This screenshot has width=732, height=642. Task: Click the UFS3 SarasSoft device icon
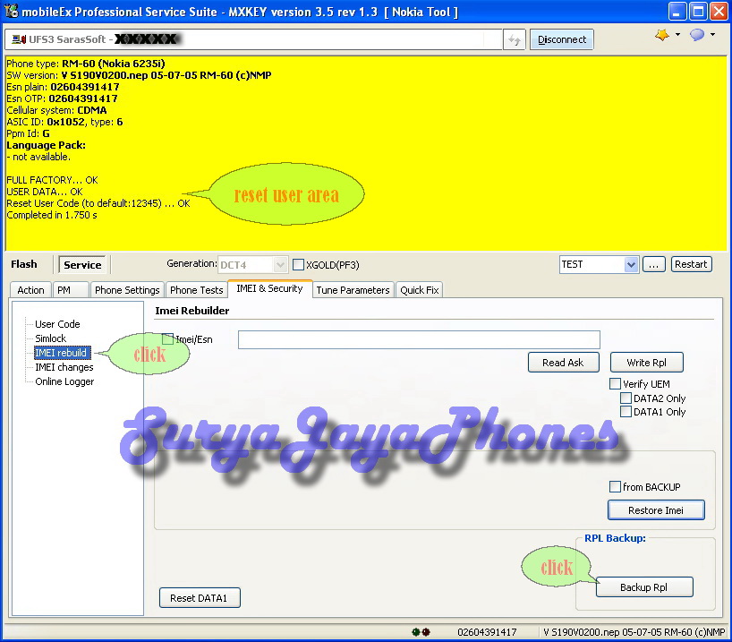(x=19, y=39)
